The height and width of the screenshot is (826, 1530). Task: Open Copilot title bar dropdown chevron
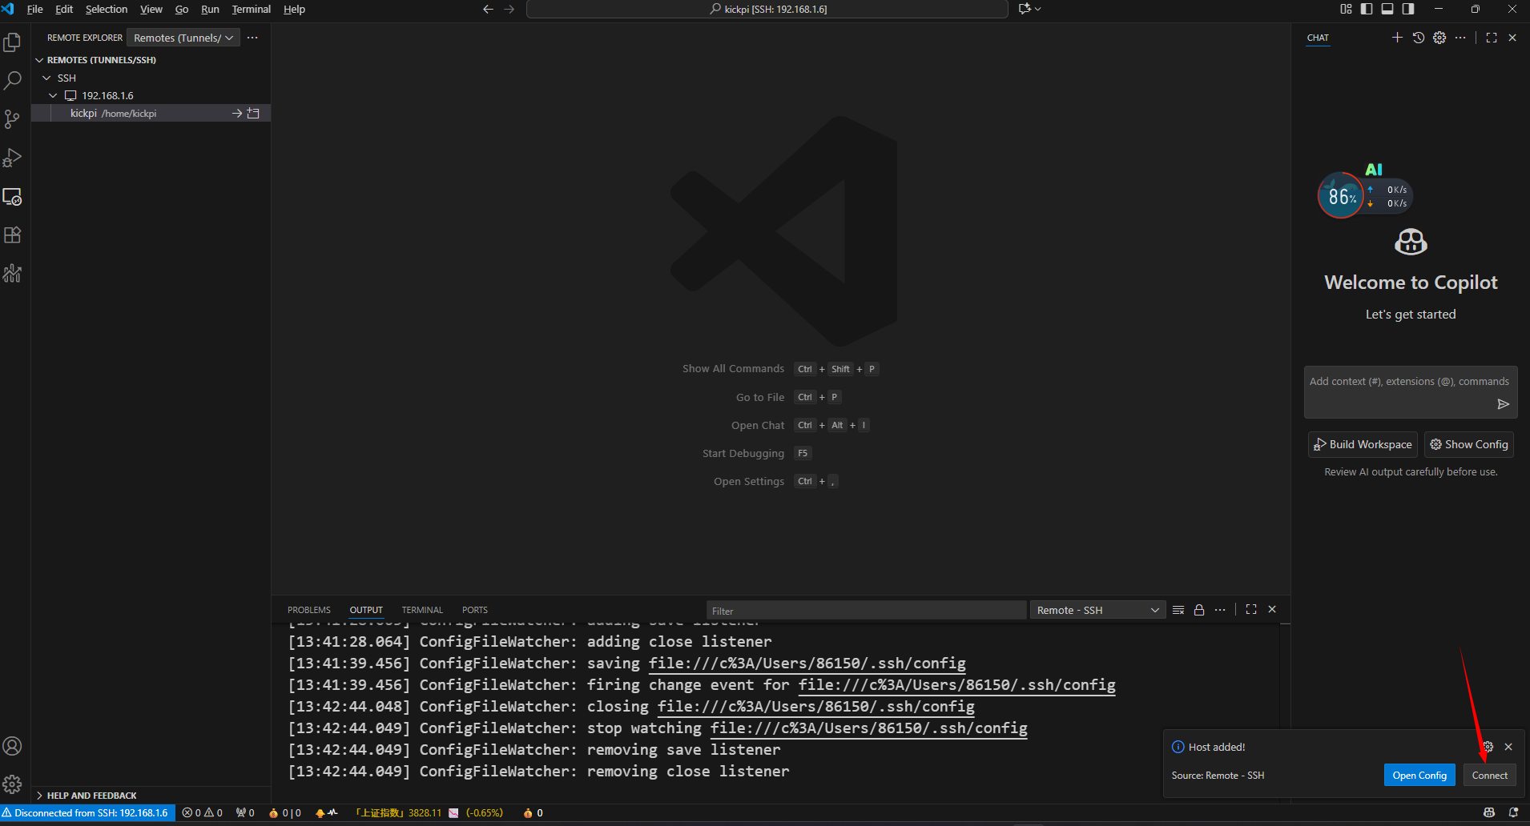[1038, 9]
